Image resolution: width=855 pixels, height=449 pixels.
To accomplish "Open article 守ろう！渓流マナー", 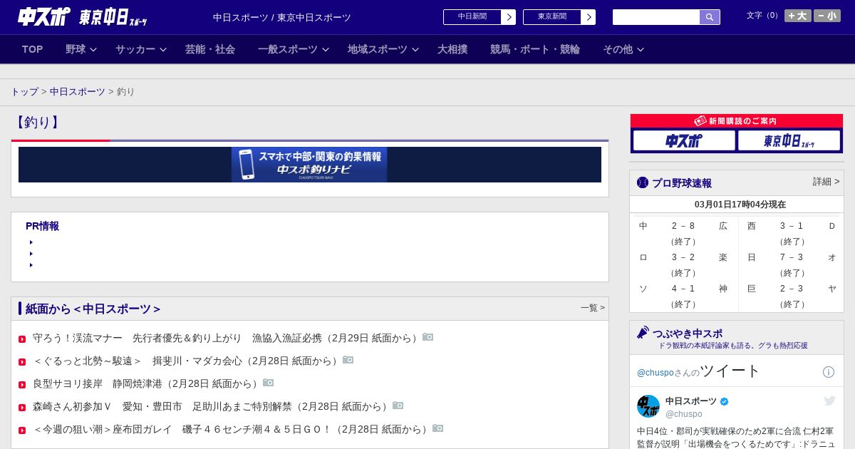I will (227, 338).
